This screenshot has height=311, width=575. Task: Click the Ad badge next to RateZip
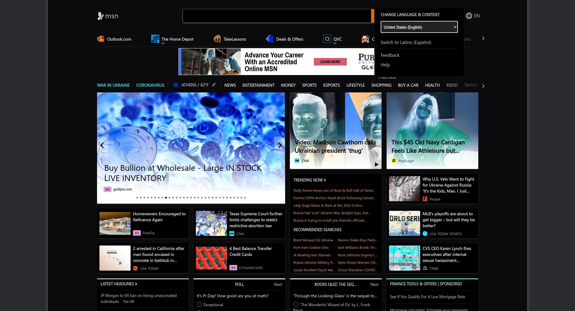(x=137, y=233)
